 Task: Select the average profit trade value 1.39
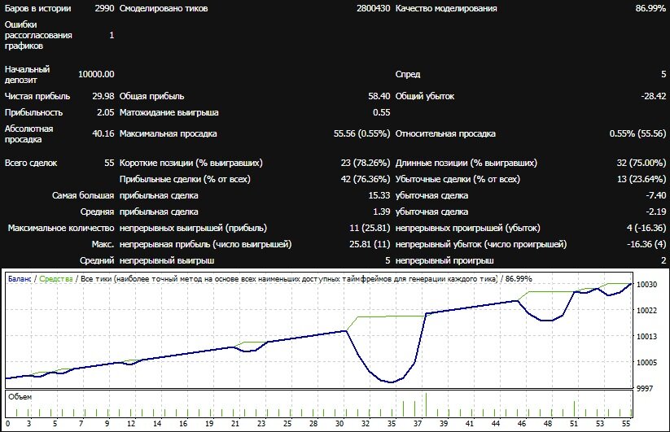(x=381, y=212)
